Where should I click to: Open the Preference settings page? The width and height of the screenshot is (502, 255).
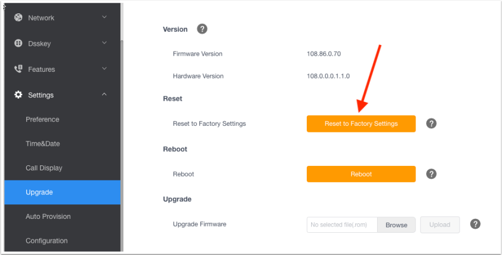point(42,119)
